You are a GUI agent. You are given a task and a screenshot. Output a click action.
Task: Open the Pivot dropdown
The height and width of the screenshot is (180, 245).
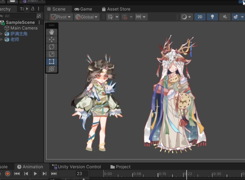coord(61,17)
